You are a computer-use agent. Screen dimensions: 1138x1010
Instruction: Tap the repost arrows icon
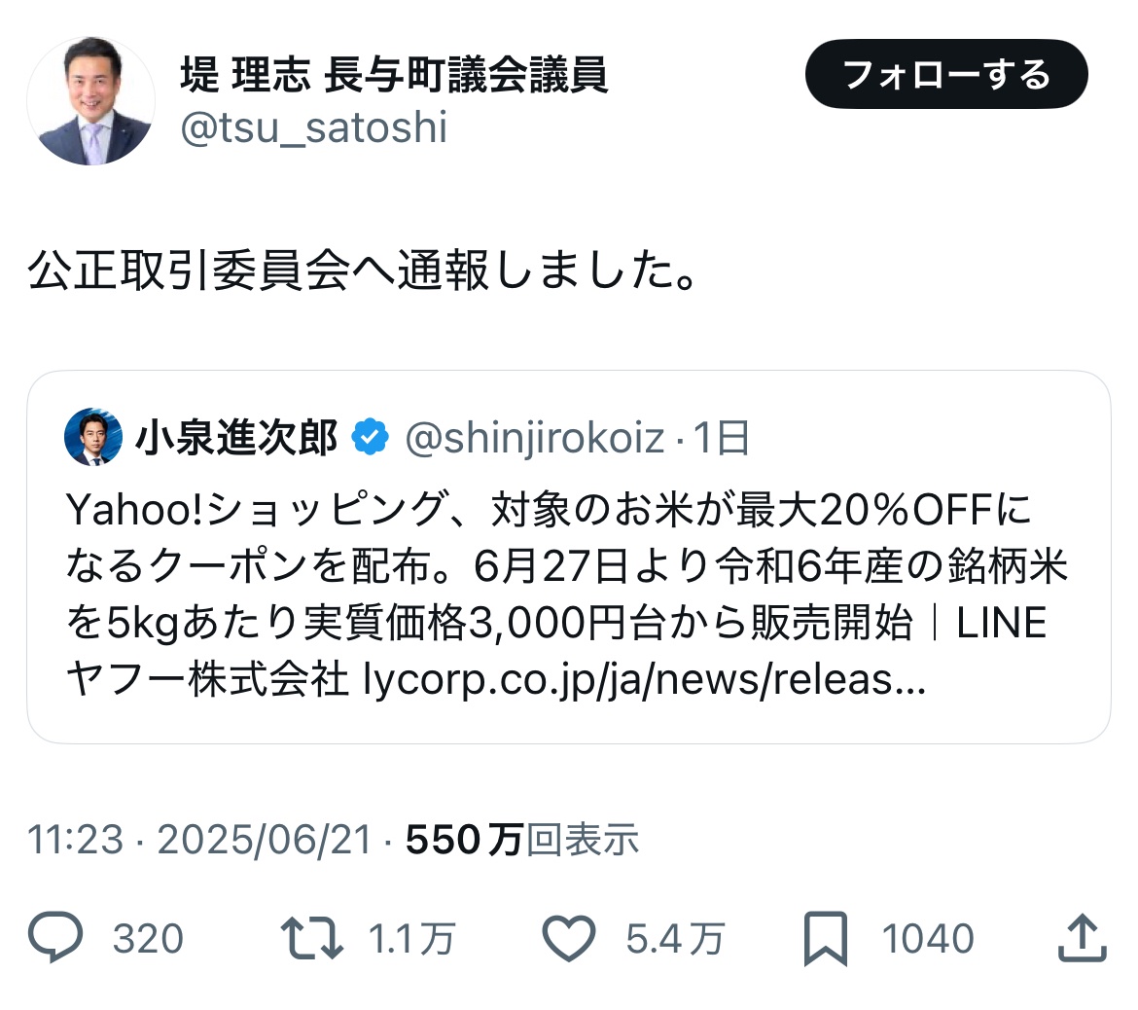(x=311, y=938)
